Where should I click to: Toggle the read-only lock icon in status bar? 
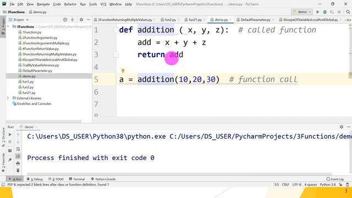[340, 185]
